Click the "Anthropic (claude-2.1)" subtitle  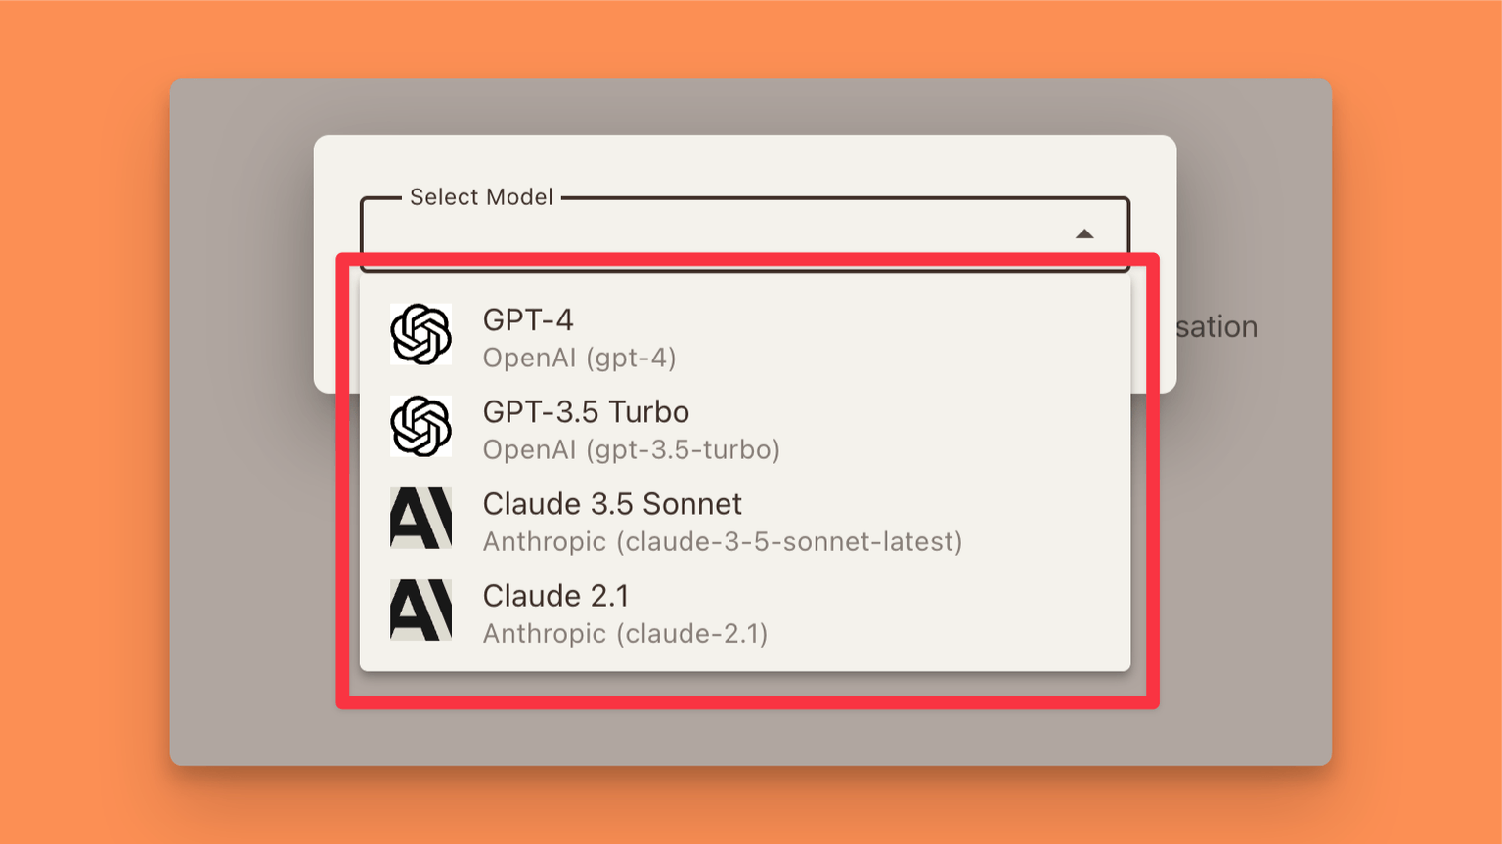(625, 633)
